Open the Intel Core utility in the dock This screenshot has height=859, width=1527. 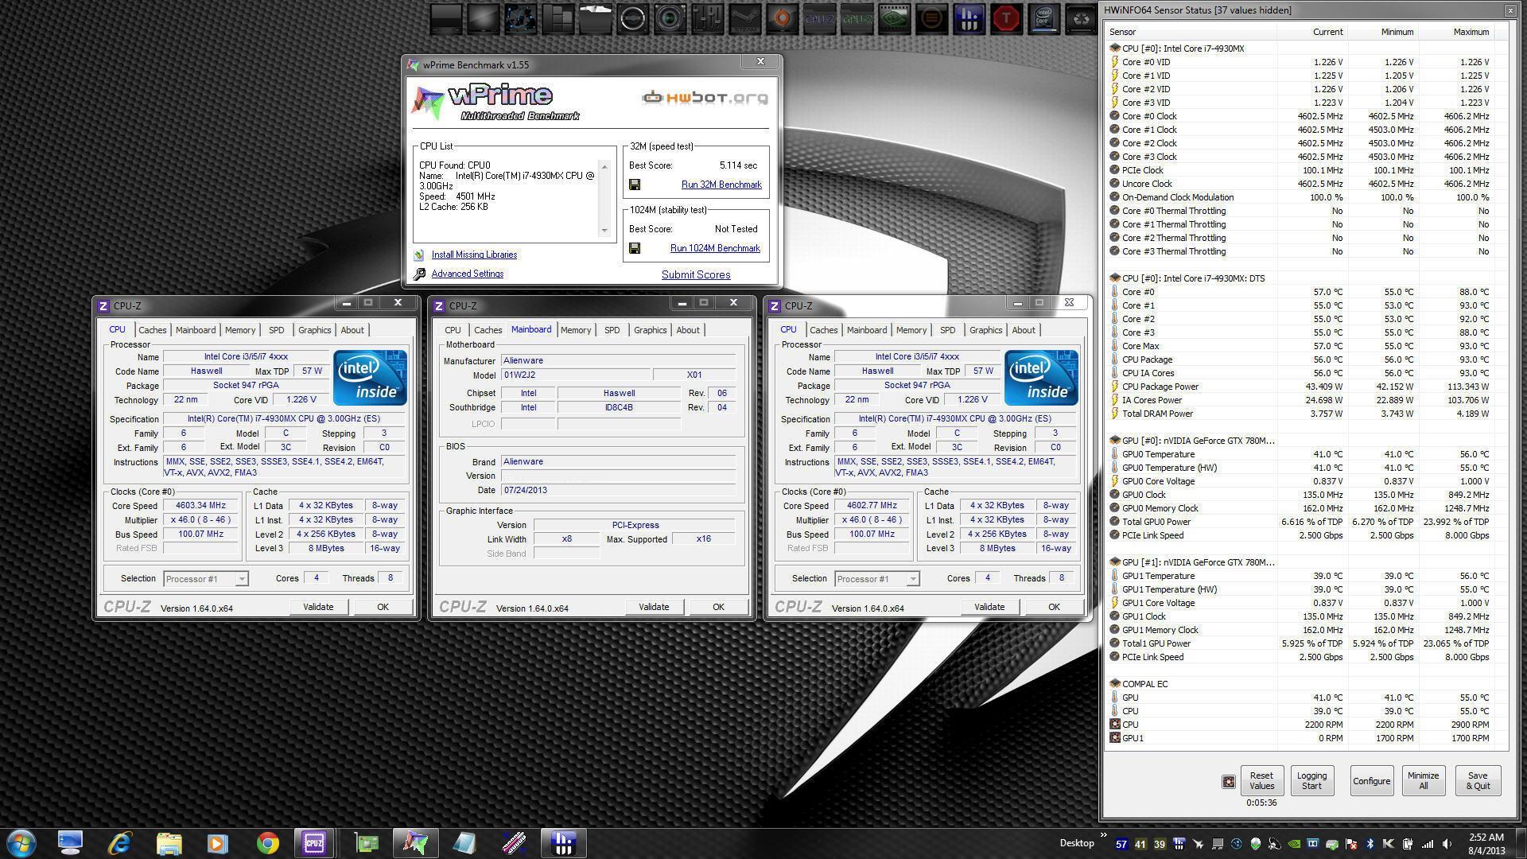coord(1043,19)
